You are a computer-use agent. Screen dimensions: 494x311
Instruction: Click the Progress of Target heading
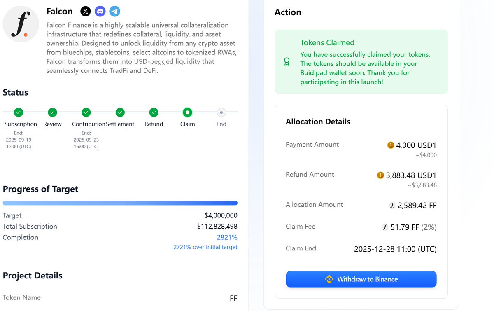pyautogui.click(x=40, y=189)
